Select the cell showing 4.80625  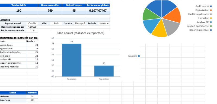(x=32, y=27)
